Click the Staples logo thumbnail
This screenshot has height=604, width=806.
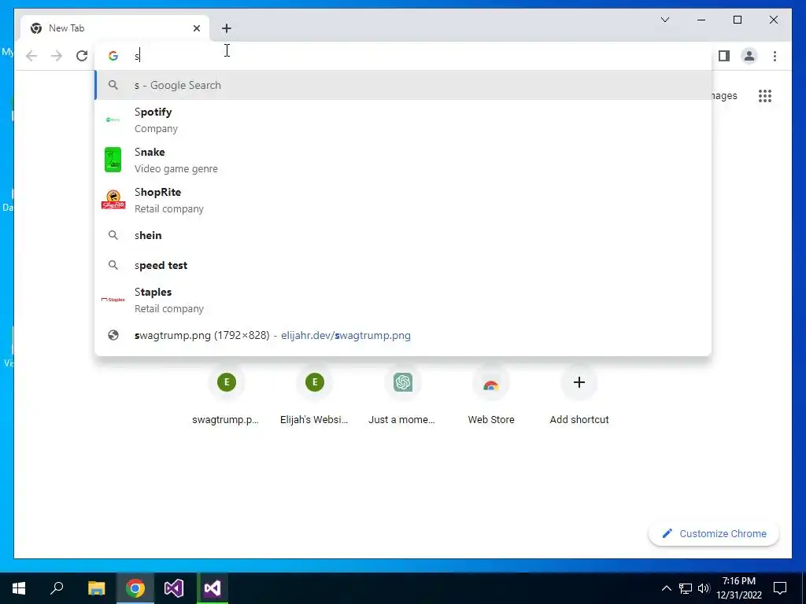(x=113, y=300)
